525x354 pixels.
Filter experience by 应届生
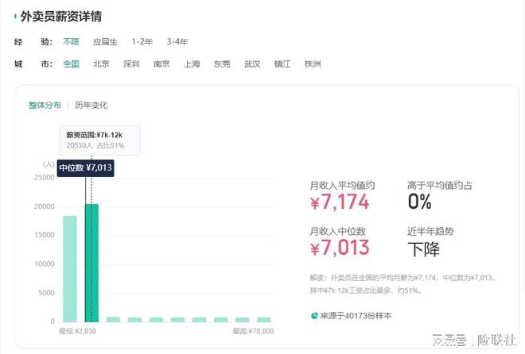[105, 42]
